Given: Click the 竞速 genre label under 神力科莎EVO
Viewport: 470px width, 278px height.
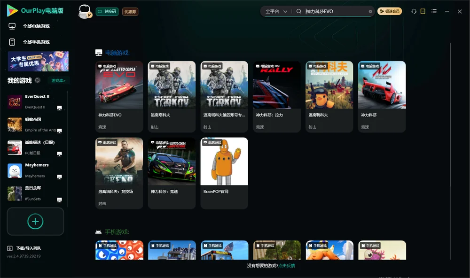Looking at the screenshot, I should 102,127.
